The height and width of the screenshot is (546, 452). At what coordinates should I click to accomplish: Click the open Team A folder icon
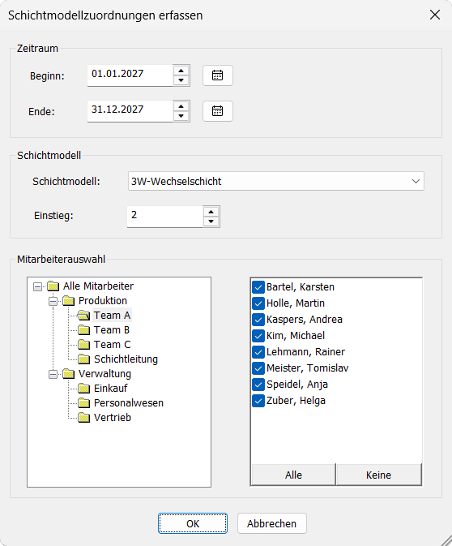pyautogui.click(x=83, y=316)
